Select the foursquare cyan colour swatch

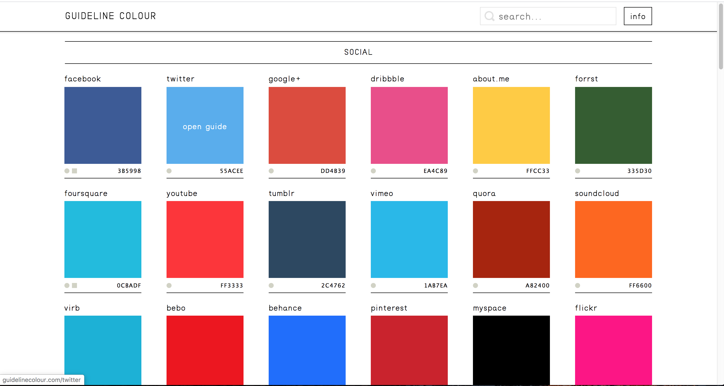[103, 239]
